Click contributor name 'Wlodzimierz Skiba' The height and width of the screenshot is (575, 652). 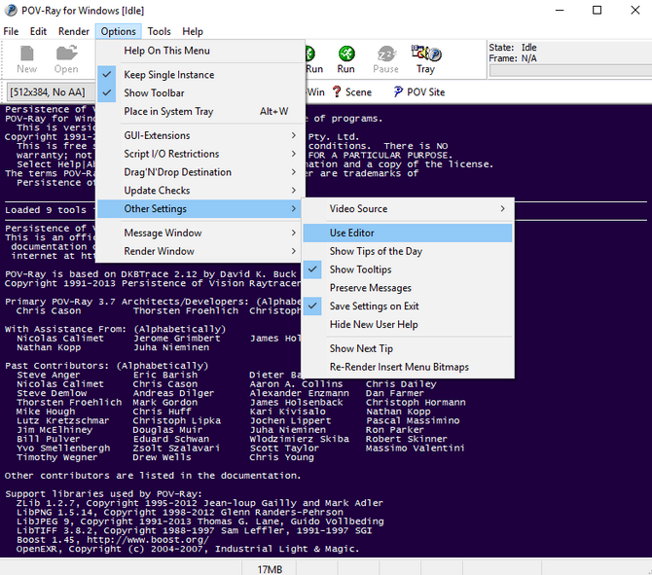[x=300, y=439]
